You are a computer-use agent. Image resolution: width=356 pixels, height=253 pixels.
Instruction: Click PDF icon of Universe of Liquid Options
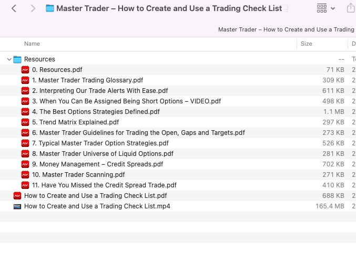click(25, 154)
